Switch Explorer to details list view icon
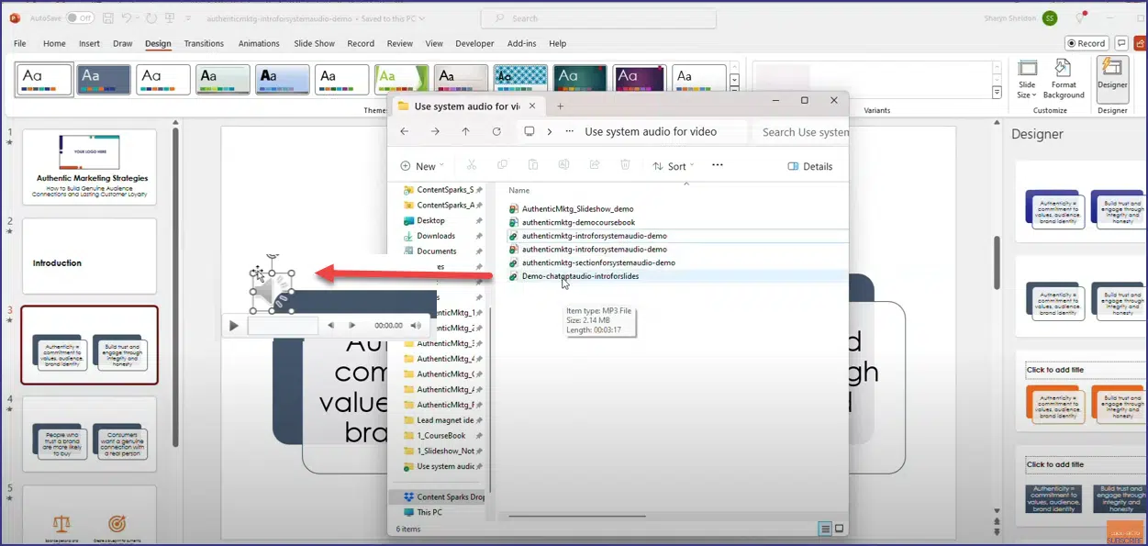Viewport: 1148px width, 546px height. pos(825,529)
